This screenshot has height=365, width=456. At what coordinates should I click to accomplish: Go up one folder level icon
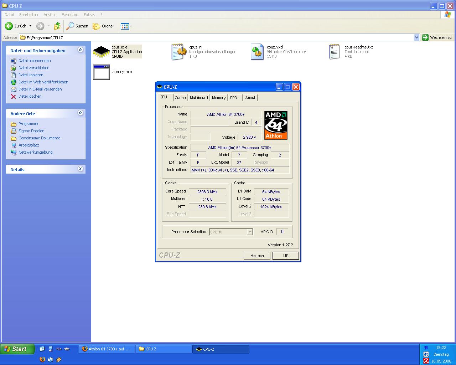pos(57,26)
